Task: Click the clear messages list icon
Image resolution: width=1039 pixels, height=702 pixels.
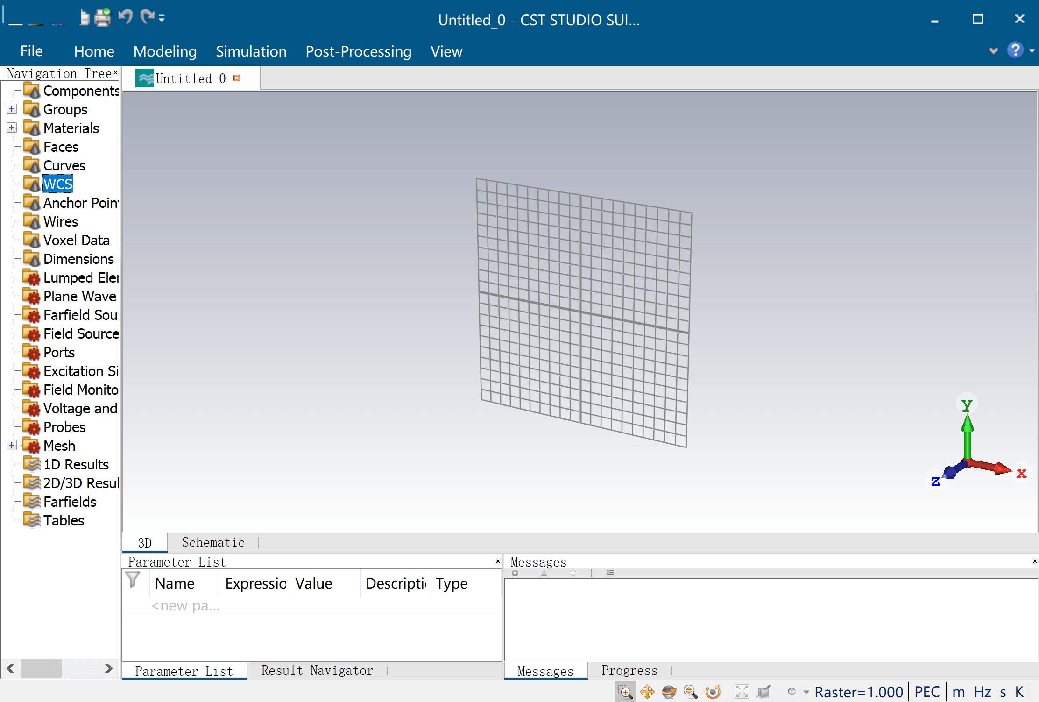Action: pos(610,573)
